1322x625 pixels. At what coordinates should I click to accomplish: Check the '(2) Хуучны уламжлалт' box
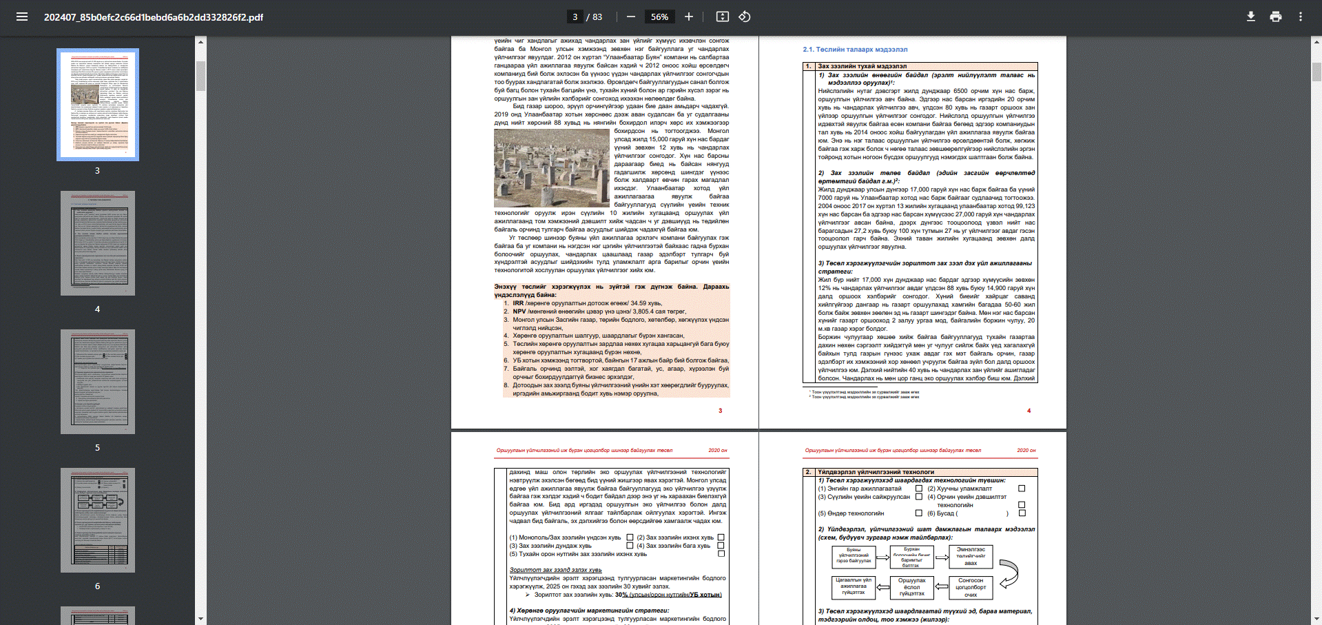pos(1022,489)
